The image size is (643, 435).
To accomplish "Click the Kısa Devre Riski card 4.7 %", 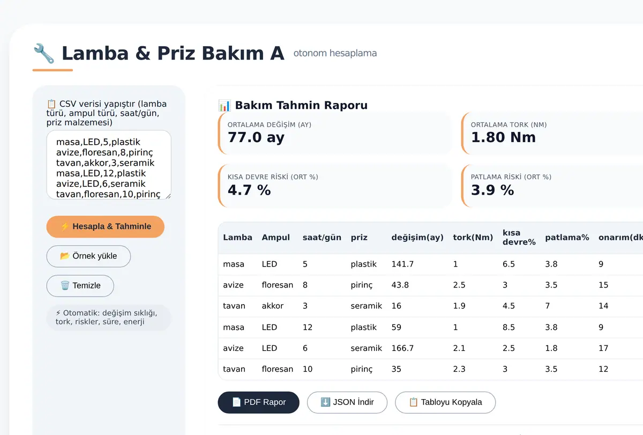I will tap(335, 186).
